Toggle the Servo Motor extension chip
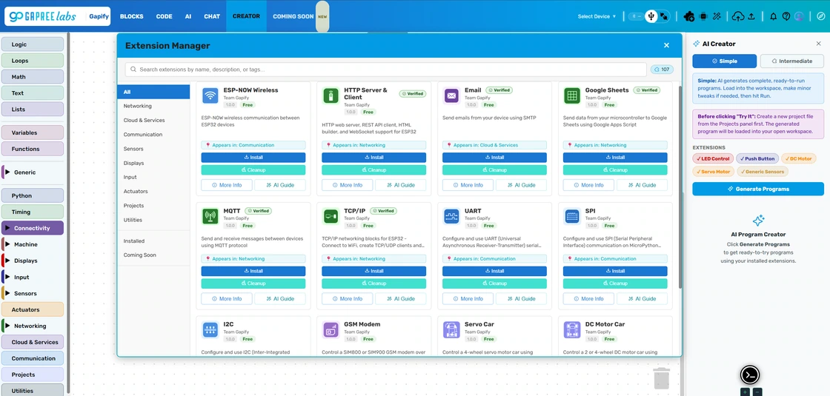830x396 pixels. 713,171
